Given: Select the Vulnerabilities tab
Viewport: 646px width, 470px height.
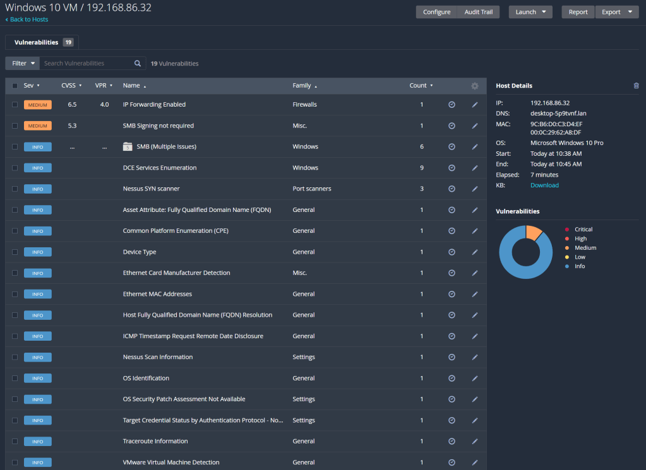Looking at the screenshot, I should (x=42, y=42).
